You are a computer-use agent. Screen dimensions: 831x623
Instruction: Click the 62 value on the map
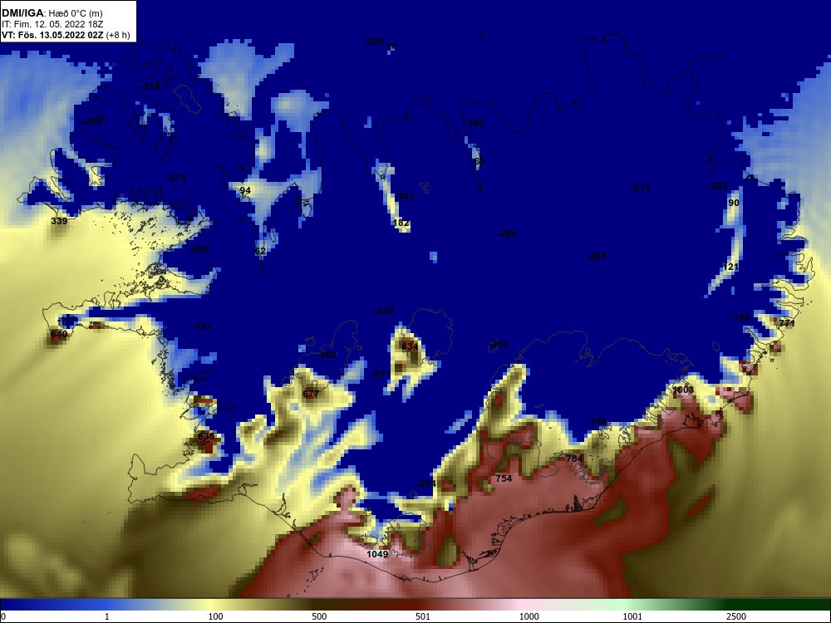coord(260,251)
